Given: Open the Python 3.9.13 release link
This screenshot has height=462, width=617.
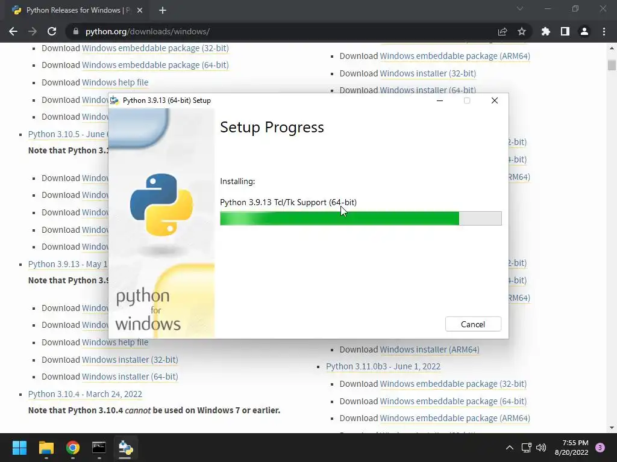Looking at the screenshot, I should pyautogui.click(x=67, y=264).
